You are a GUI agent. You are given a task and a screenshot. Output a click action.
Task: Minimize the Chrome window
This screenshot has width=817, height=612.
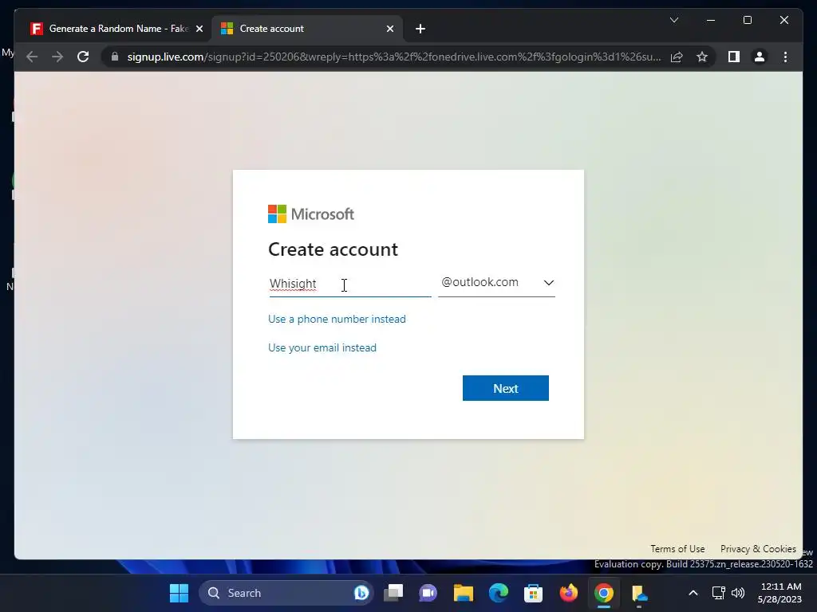(711, 20)
